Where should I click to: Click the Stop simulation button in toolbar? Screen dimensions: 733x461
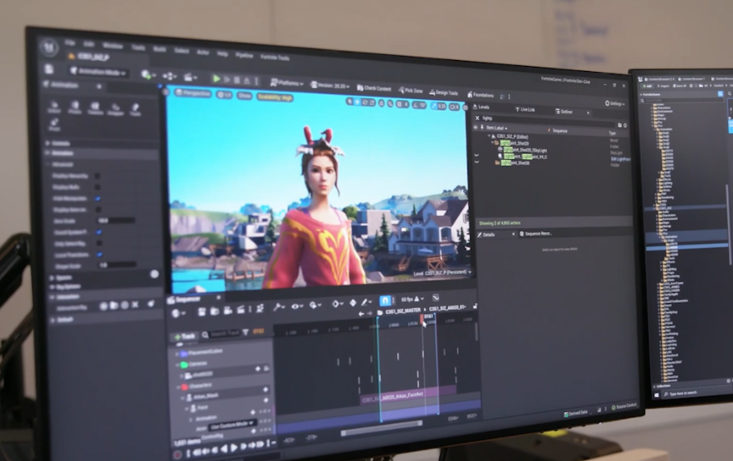pos(237,81)
